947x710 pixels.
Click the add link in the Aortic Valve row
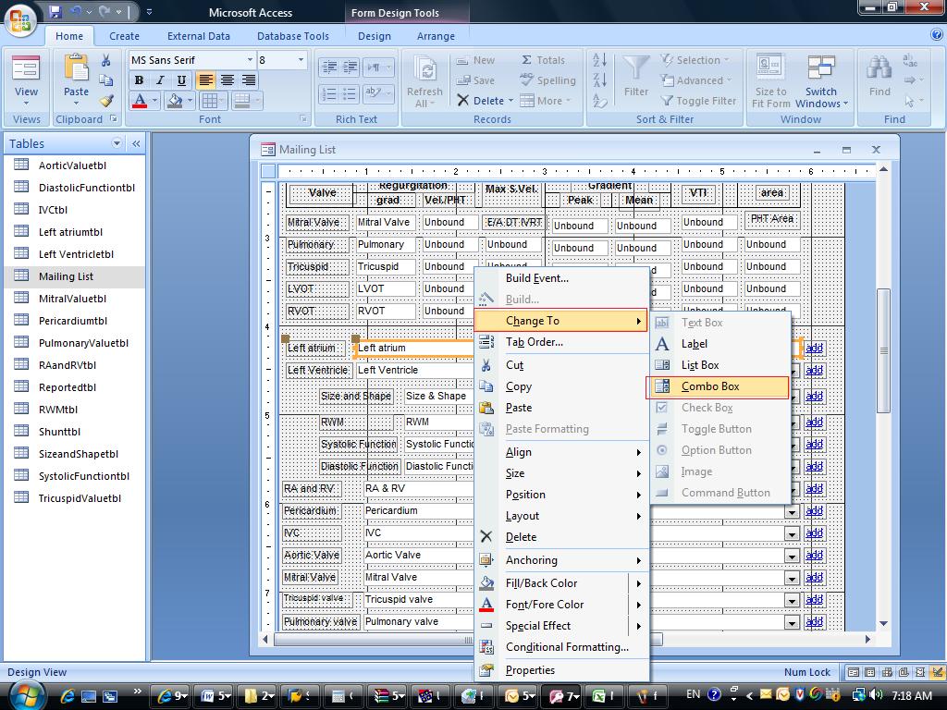coord(814,556)
